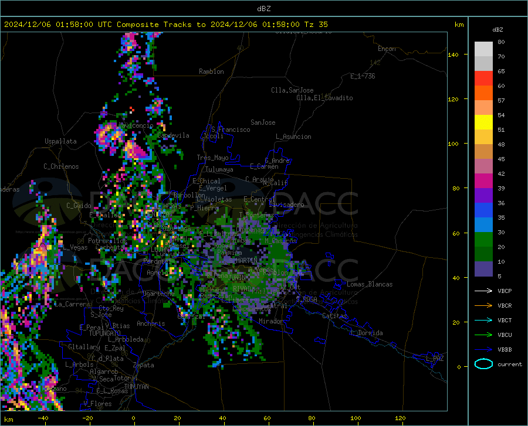Click the cyan 'current' ellipse legend icon

tap(483, 364)
